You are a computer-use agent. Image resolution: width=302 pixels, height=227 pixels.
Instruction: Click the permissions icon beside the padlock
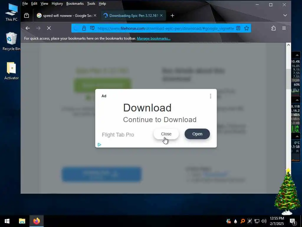[x=92, y=28]
